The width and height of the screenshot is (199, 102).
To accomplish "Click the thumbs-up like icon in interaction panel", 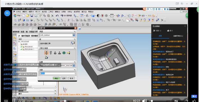I will (168, 30).
